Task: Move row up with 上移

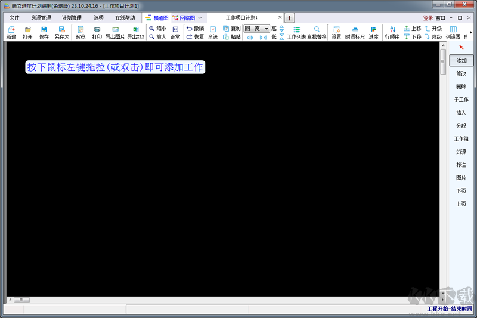Action: [413, 29]
